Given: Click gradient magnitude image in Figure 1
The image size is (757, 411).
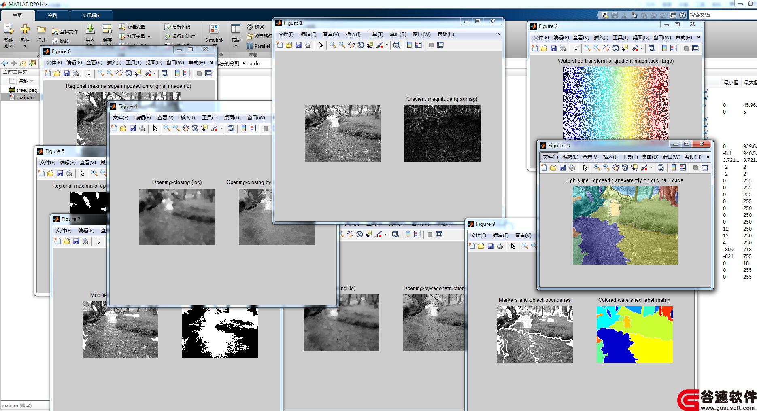Looking at the screenshot, I should coord(442,133).
